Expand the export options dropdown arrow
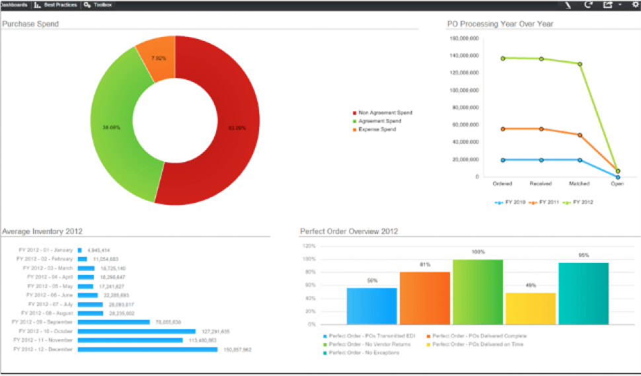The width and height of the screenshot is (641, 376). (x=620, y=5)
